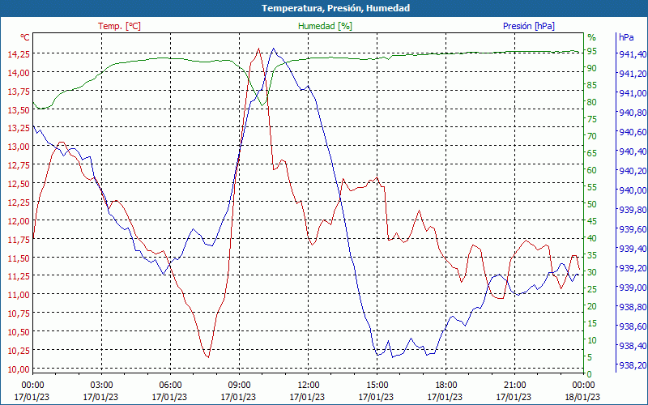The width and height of the screenshot is (648, 405).
Task: Click the 10,00 temperature axis value
Action: coord(19,369)
